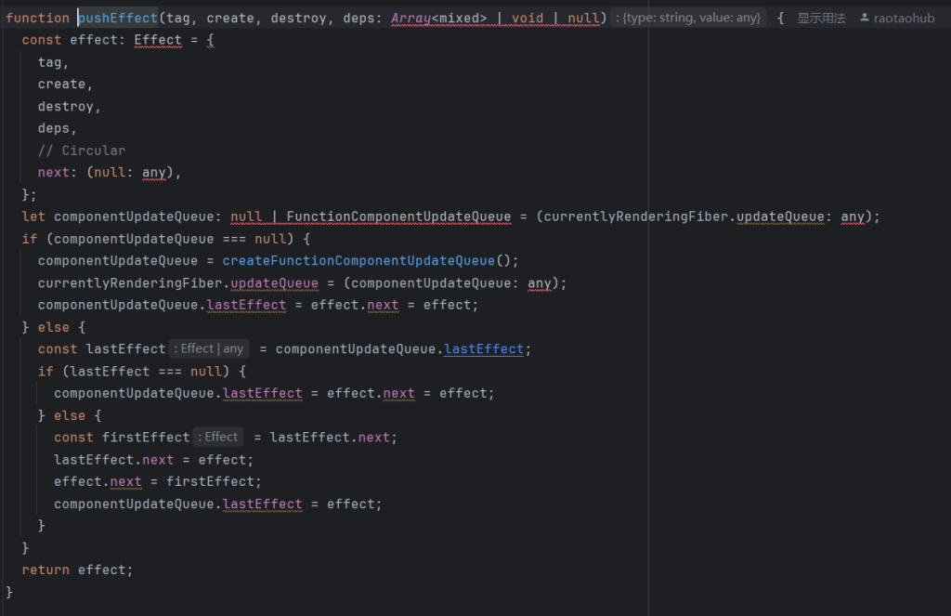Click the createFunctionComponentUpdateQueue function call

click(366, 260)
